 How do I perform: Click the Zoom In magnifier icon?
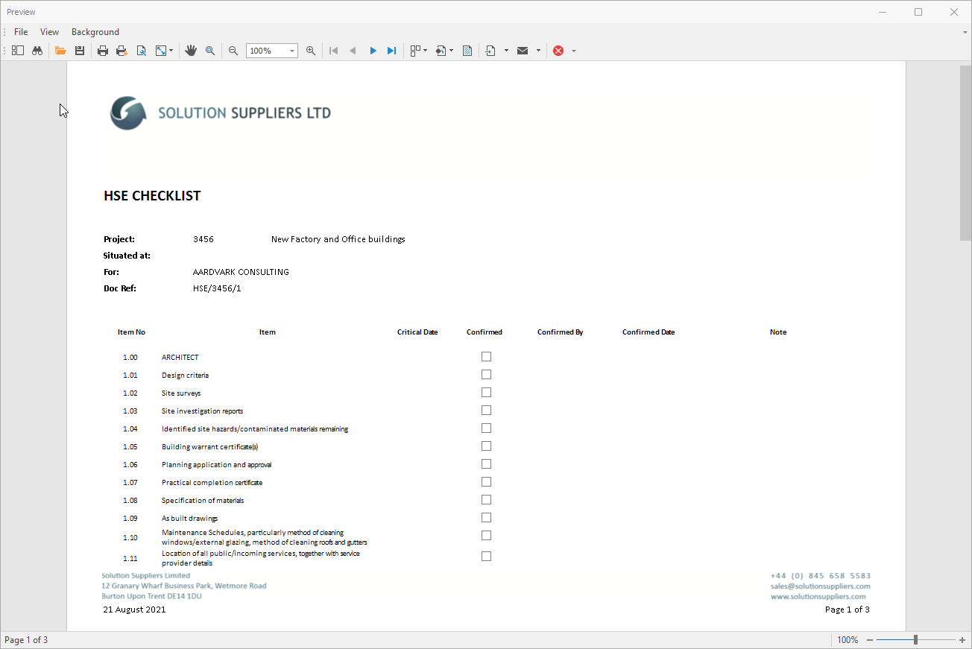tap(311, 51)
